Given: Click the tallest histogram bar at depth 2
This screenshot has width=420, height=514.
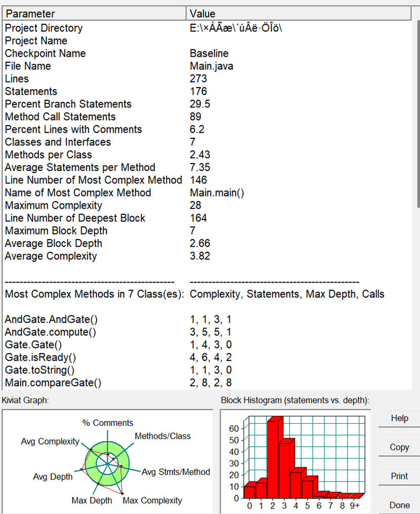Looking at the screenshot, I should point(273,459).
